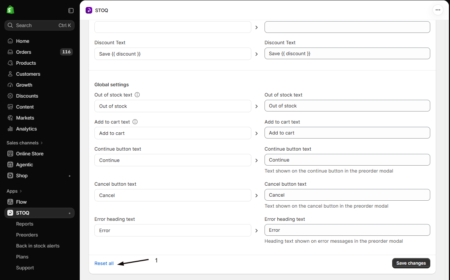Open STOQ Reports page
This screenshot has height=280, width=450.
(x=25, y=224)
